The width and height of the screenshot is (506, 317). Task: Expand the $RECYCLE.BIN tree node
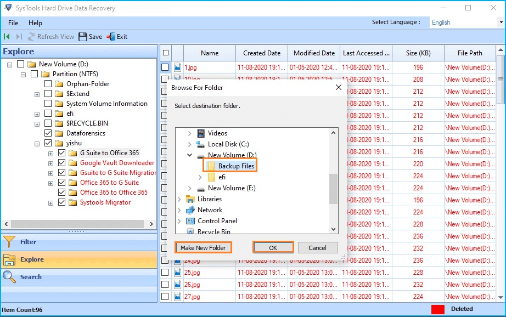coord(37,123)
